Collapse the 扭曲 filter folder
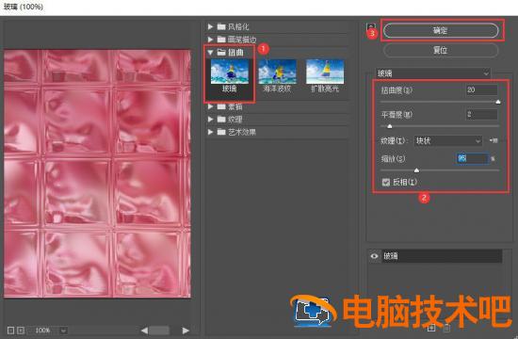 click(x=210, y=52)
